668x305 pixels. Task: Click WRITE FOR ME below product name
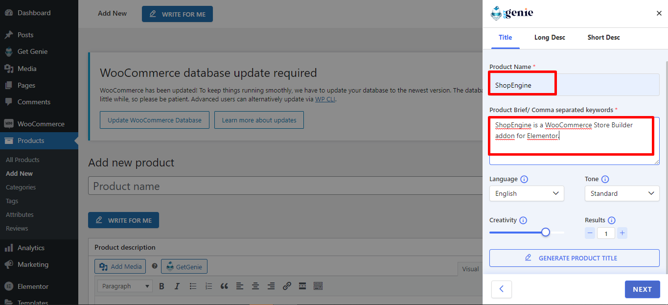tap(123, 220)
